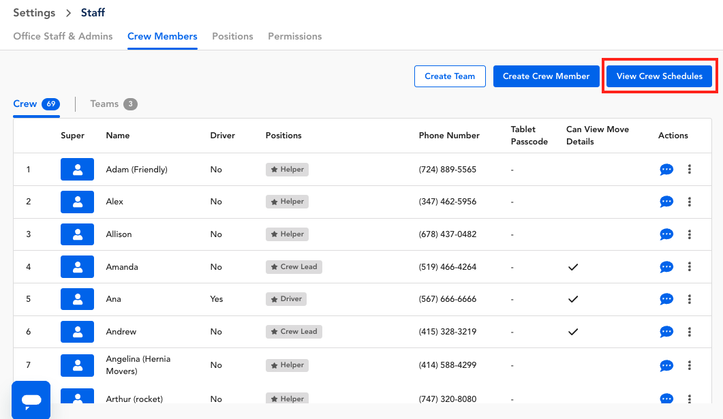Viewport: 723px width, 419px height.
Task: Open the three-dot actions menu for Adam
Action: (x=690, y=170)
